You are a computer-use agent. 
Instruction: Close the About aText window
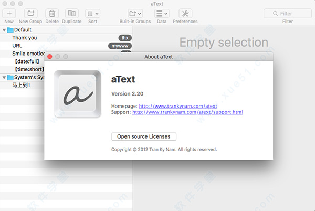[50, 57]
